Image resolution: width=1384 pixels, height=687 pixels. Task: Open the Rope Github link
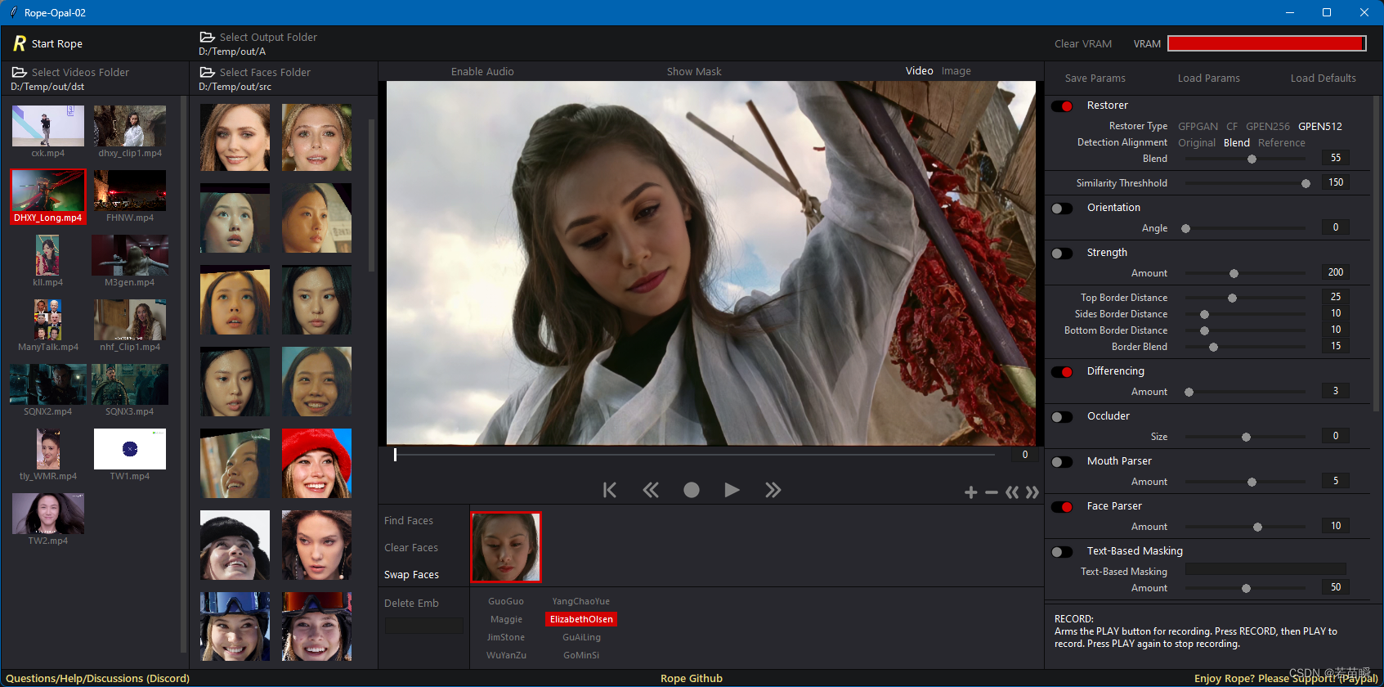(x=692, y=678)
